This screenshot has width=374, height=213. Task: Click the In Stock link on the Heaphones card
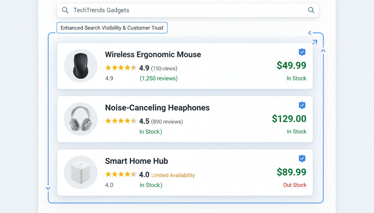(x=151, y=131)
